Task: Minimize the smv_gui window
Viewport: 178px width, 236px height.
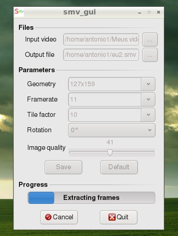Action: pos(140,13)
